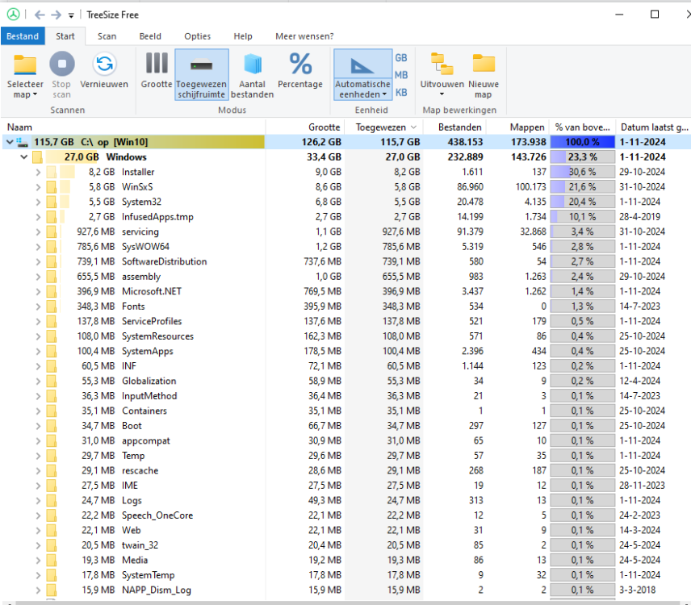The image size is (691, 605).
Task: Sort by the Bestanden column header
Action: click(460, 127)
